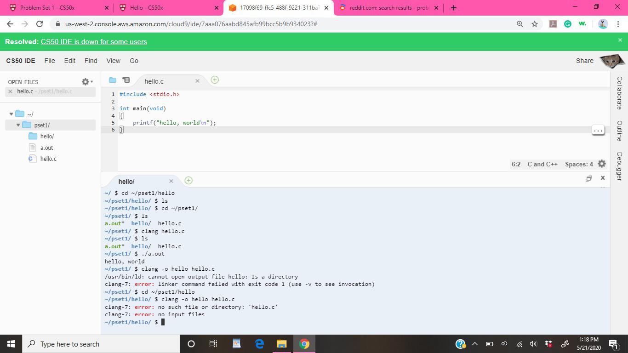The image size is (628, 353).
Task: Collapse the home ~/ folder
Action: pos(11,114)
